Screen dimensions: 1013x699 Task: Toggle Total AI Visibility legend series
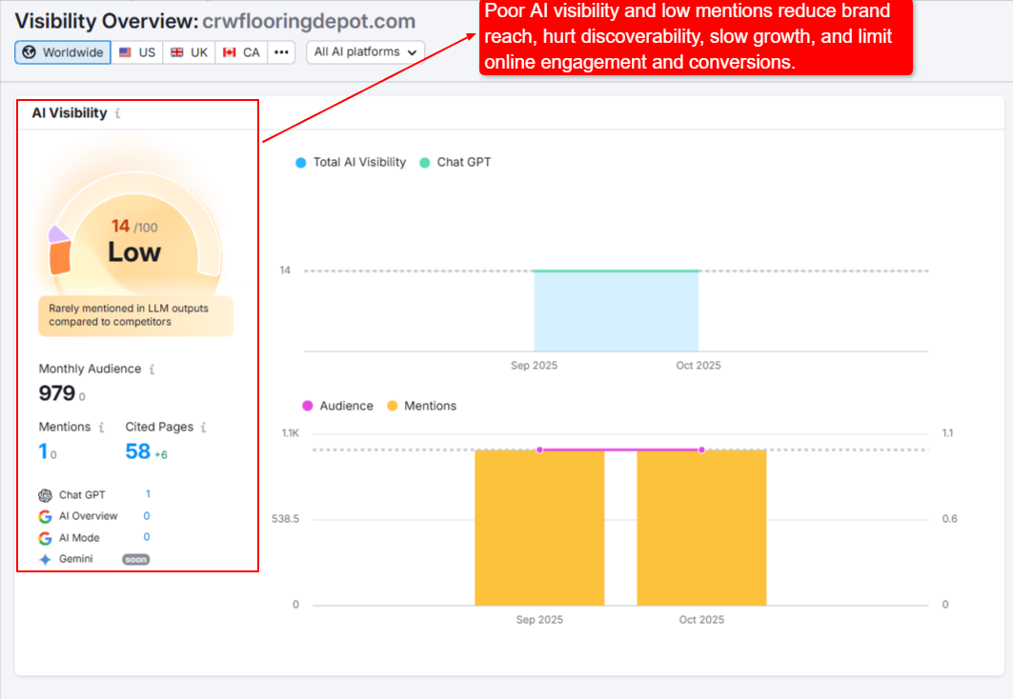pyautogui.click(x=351, y=163)
